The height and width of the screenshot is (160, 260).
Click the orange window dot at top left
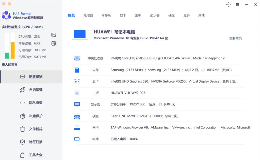pyautogui.click(x=10, y=4)
